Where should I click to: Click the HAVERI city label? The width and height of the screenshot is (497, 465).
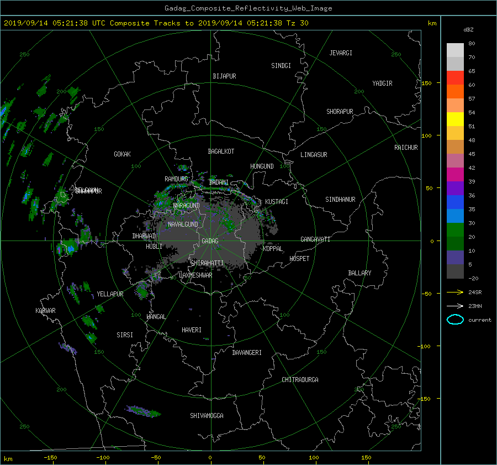coord(192,330)
